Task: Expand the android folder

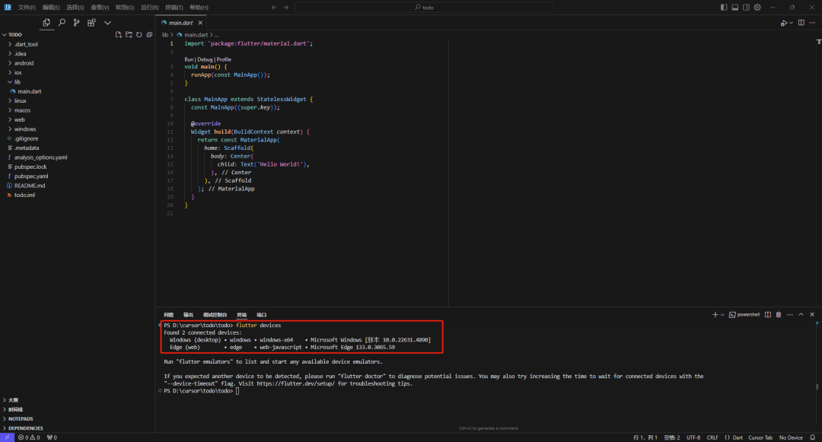Action: click(24, 63)
